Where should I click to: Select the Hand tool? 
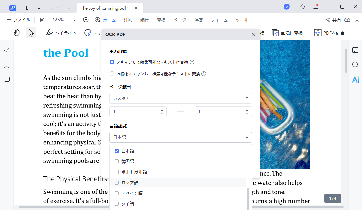coord(17,33)
